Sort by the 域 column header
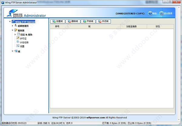This screenshot has width=182, height=126. [94, 26]
